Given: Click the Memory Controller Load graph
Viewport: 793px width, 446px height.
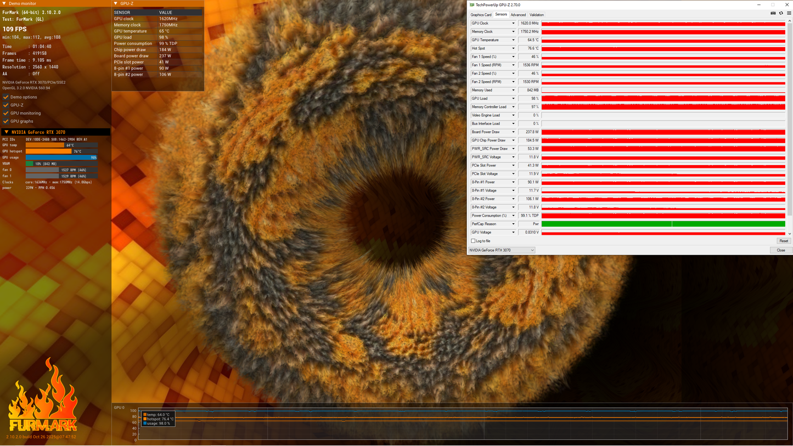Looking at the screenshot, I should [x=663, y=107].
